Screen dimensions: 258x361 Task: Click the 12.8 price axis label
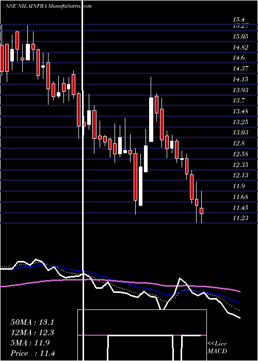(239, 143)
